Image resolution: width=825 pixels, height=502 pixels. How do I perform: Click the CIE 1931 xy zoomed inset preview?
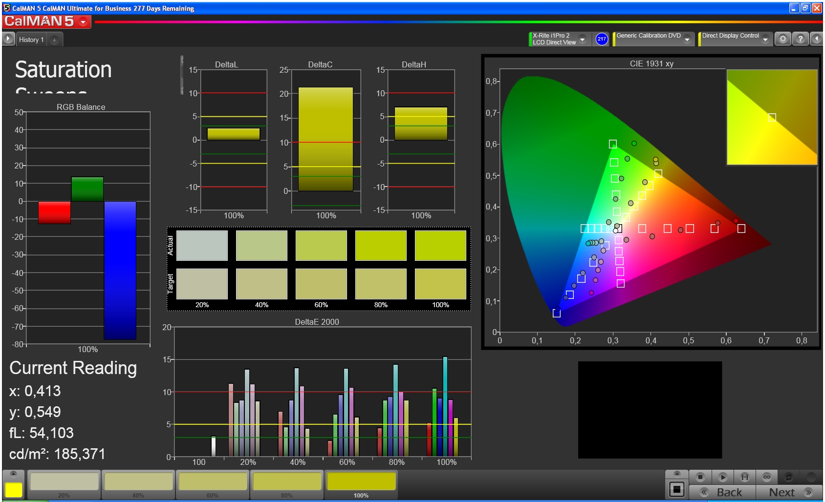pos(772,117)
